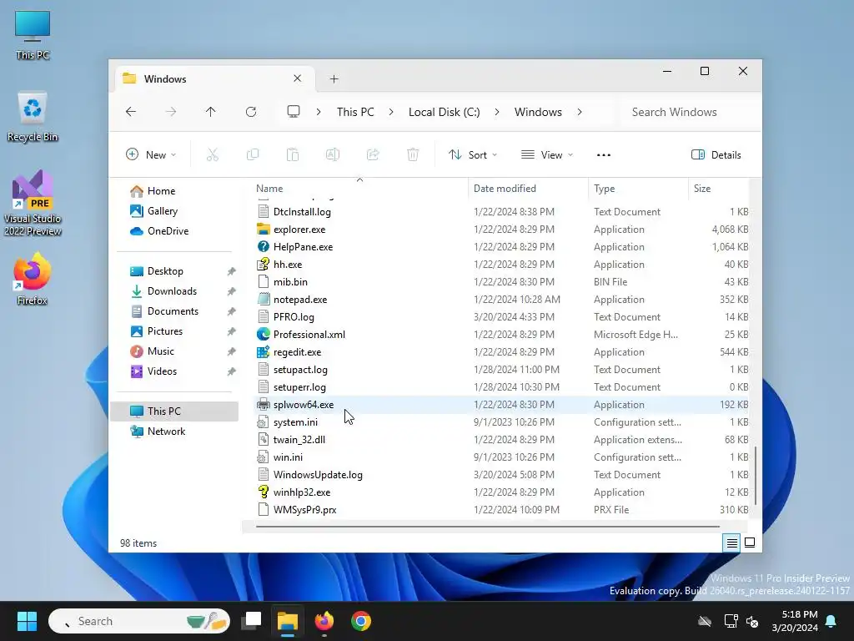The width and height of the screenshot is (854, 641).
Task: Click the vertical scrollbar thumb
Action: (755, 476)
